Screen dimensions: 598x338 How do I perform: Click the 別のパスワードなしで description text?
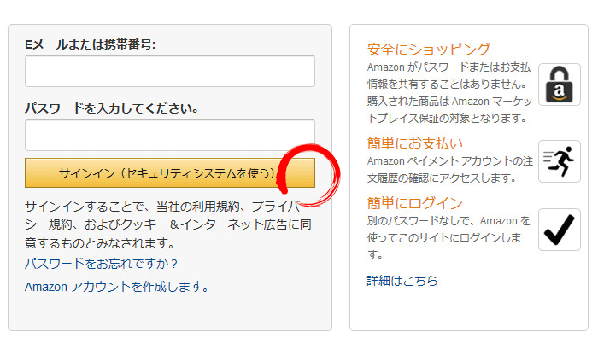click(448, 237)
